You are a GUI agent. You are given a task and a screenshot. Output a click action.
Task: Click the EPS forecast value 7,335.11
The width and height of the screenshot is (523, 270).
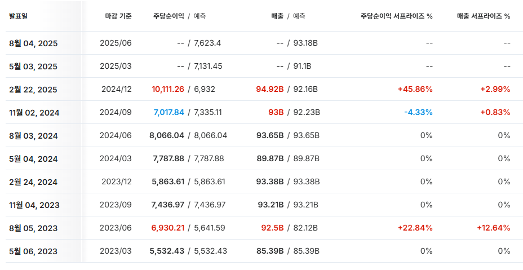click(x=207, y=113)
